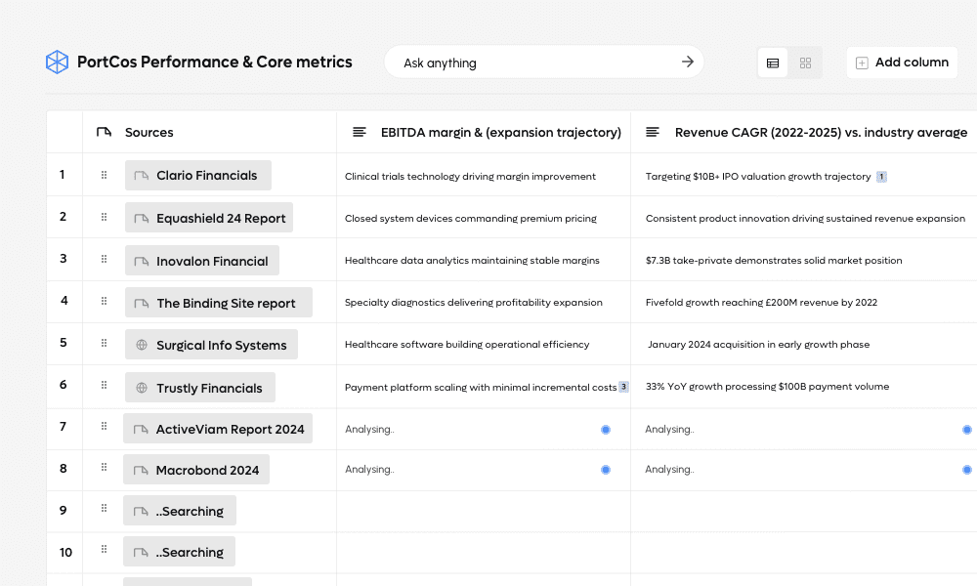Grab the drag handle for Surgical Info Systems

tap(105, 343)
